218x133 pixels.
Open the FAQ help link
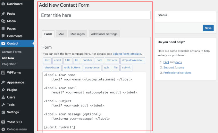coord(166,62)
